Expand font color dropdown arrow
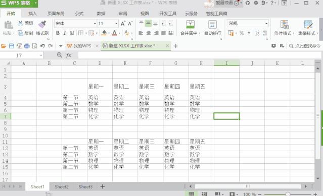Viewport: 323px width, 196px height. [119, 33]
